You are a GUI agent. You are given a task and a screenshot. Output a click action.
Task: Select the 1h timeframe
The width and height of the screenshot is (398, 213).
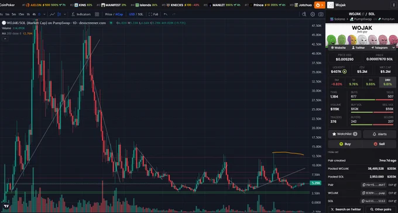28,14
